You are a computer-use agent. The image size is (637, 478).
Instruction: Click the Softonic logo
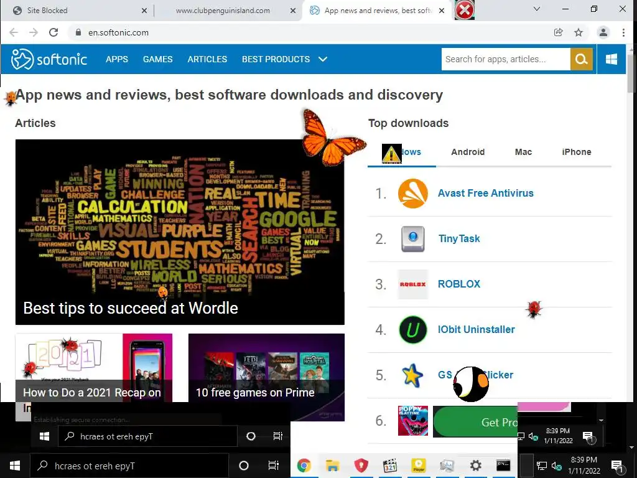pos(49,59)
